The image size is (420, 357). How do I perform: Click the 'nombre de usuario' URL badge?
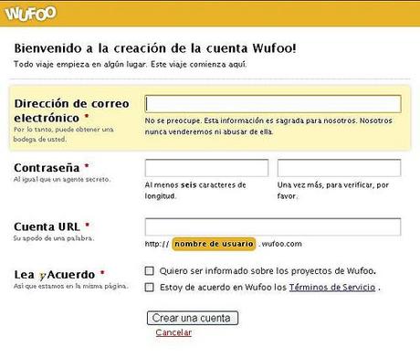pyautogui.click(x=214, y=244)
